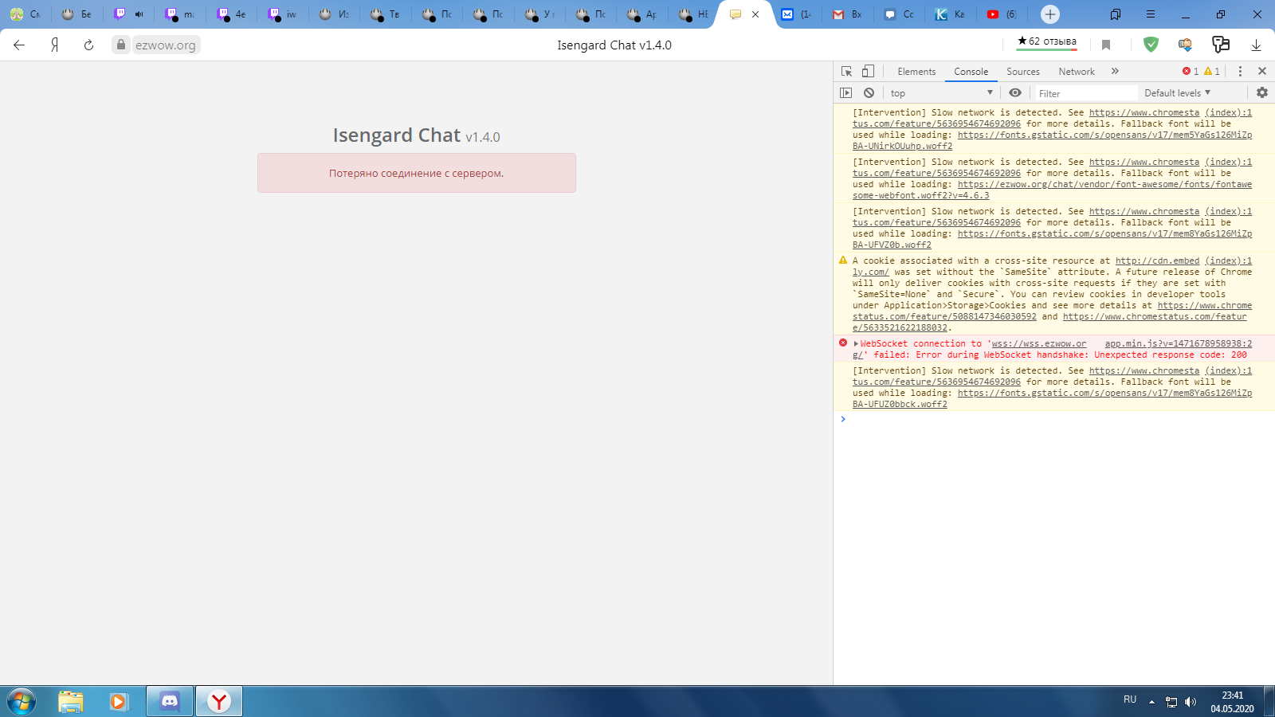Click the console Filter input field
This screenshot has width=1275, height=717.
point(1085,93)
